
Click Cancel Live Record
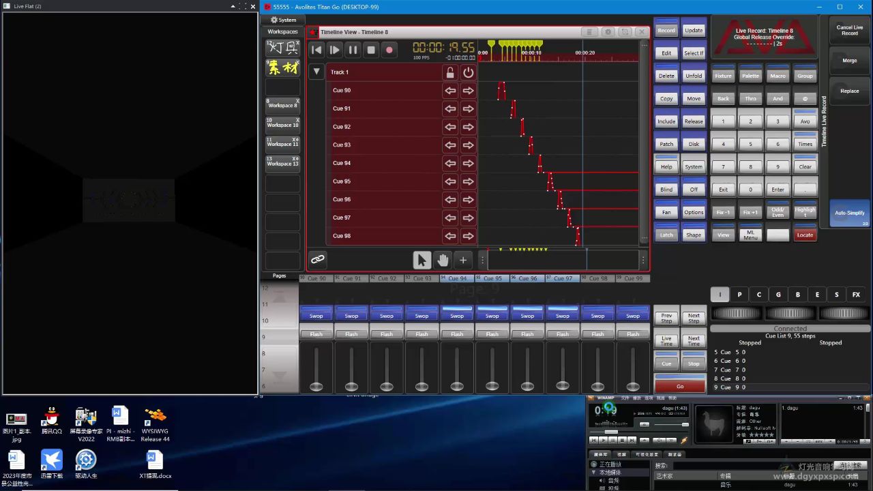pyautogui.click(x=850, y=31)
